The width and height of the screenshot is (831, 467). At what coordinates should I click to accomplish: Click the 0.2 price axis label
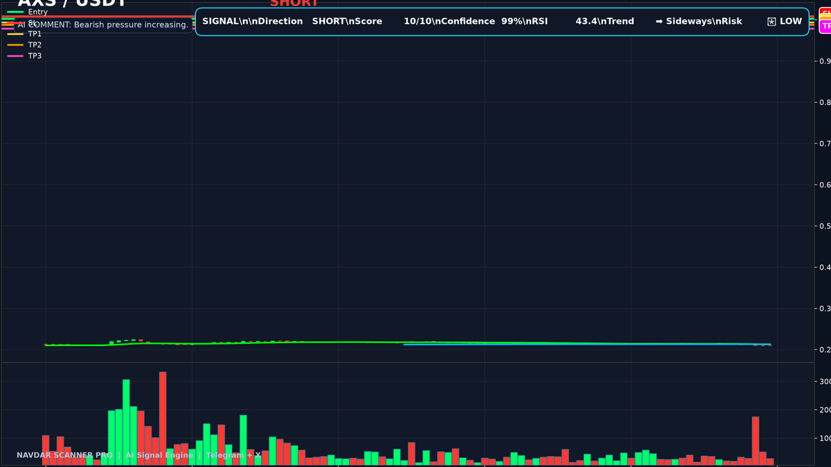825,349
